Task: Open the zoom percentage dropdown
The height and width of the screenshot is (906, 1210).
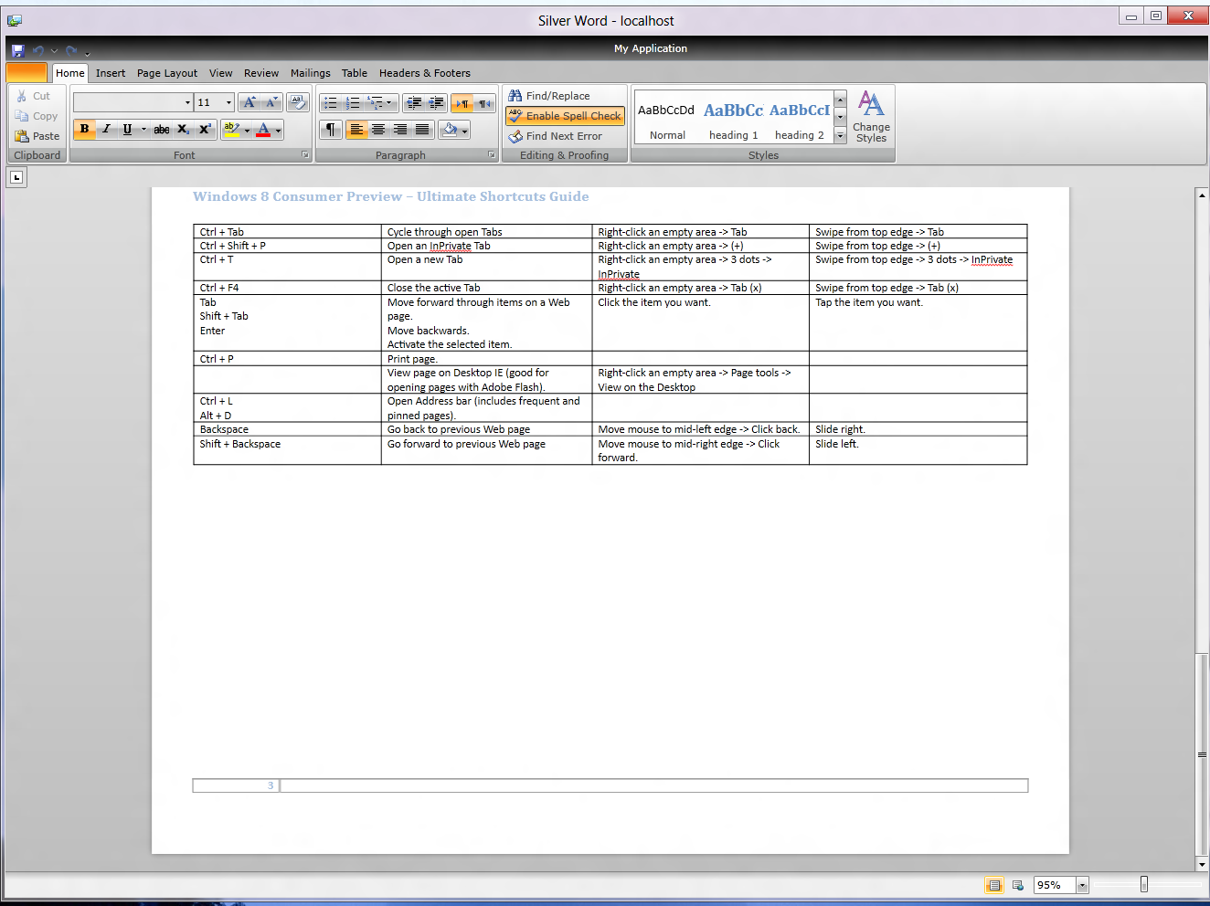Action: [x=1082, y=885]
